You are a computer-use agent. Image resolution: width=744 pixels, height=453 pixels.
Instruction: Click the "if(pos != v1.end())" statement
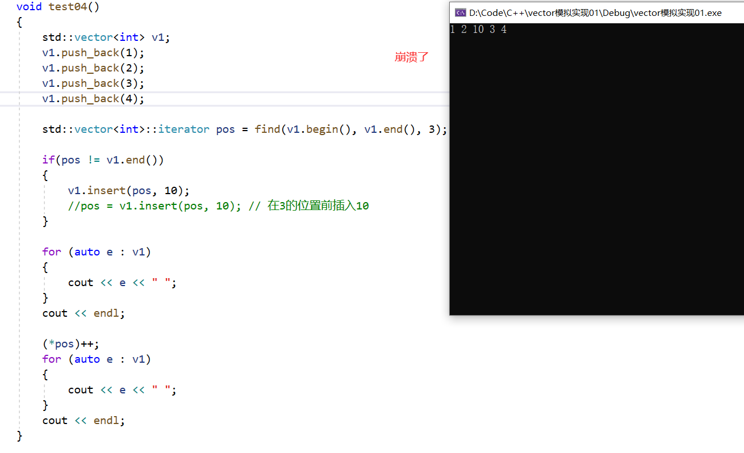[x=103, y=160]
